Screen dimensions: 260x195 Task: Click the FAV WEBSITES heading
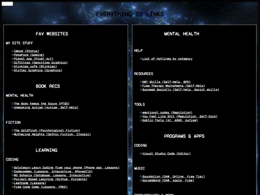pos(52,34)
